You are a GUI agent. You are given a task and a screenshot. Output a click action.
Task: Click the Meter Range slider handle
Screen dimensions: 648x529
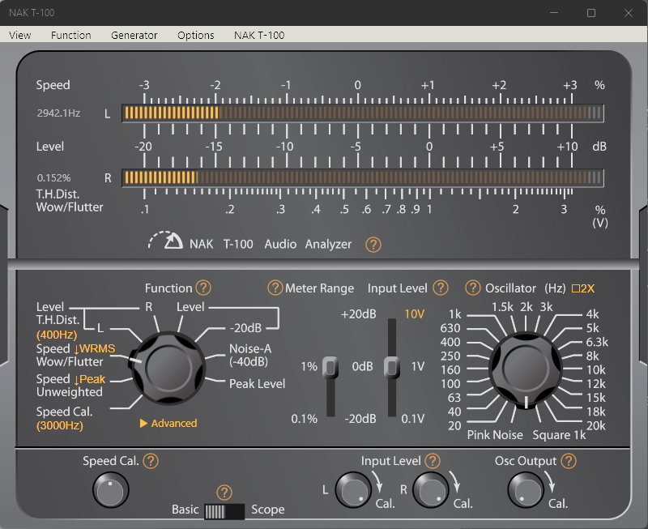330,368
